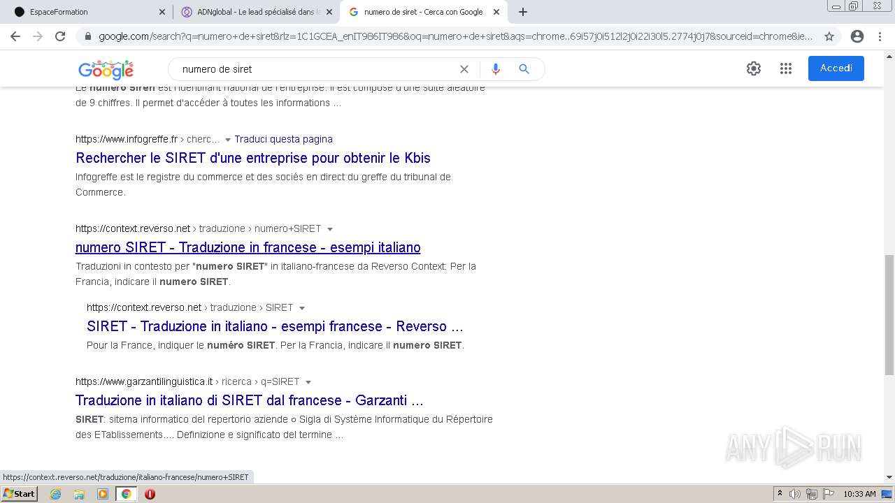Click the volume icon in system tray
The image size is (895, 503).
795,494
